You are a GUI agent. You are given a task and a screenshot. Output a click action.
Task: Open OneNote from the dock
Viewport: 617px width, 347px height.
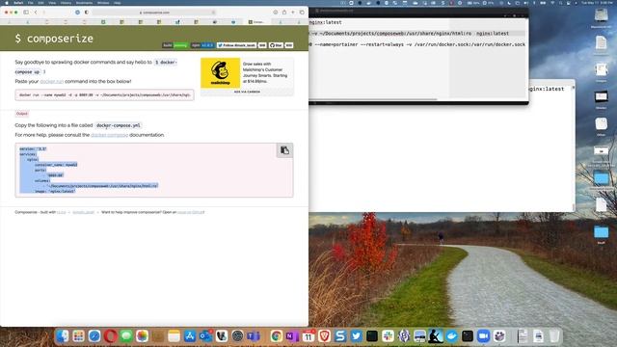pos(292,336)
